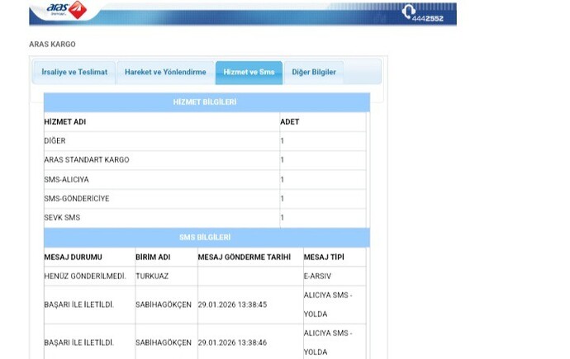Click quantity 1 in ARAS STANDART KARGO row
The height and width of the screenshot is (359, 570).
[282, 160]
